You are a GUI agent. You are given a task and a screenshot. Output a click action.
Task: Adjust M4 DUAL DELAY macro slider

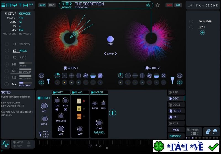tap(26, 83)
